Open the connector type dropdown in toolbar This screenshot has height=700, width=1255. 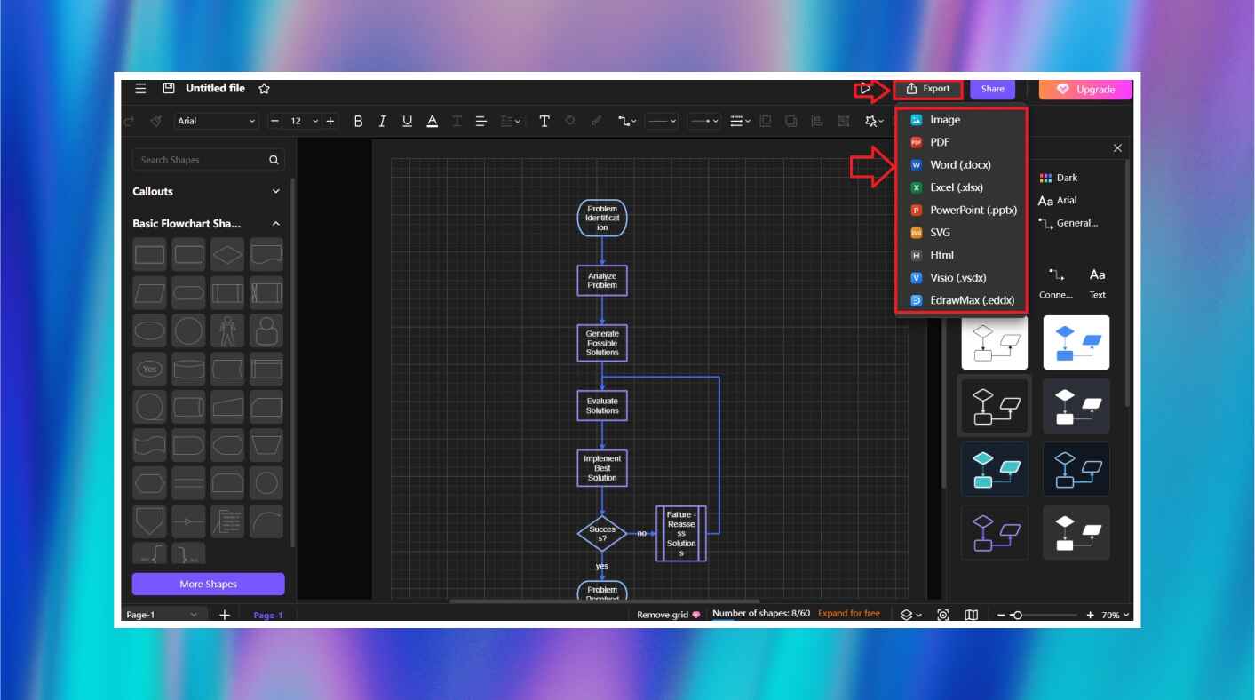coord(627,121)
